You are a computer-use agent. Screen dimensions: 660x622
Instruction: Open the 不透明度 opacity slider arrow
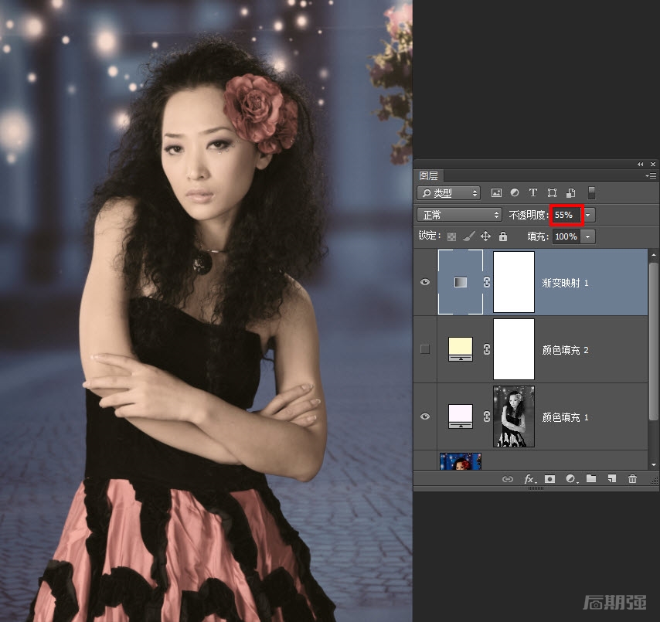pyautogui.click(x=590, y=214)
